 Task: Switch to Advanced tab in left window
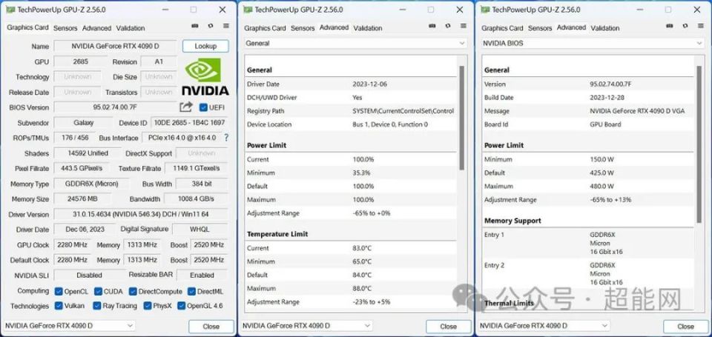96,28
